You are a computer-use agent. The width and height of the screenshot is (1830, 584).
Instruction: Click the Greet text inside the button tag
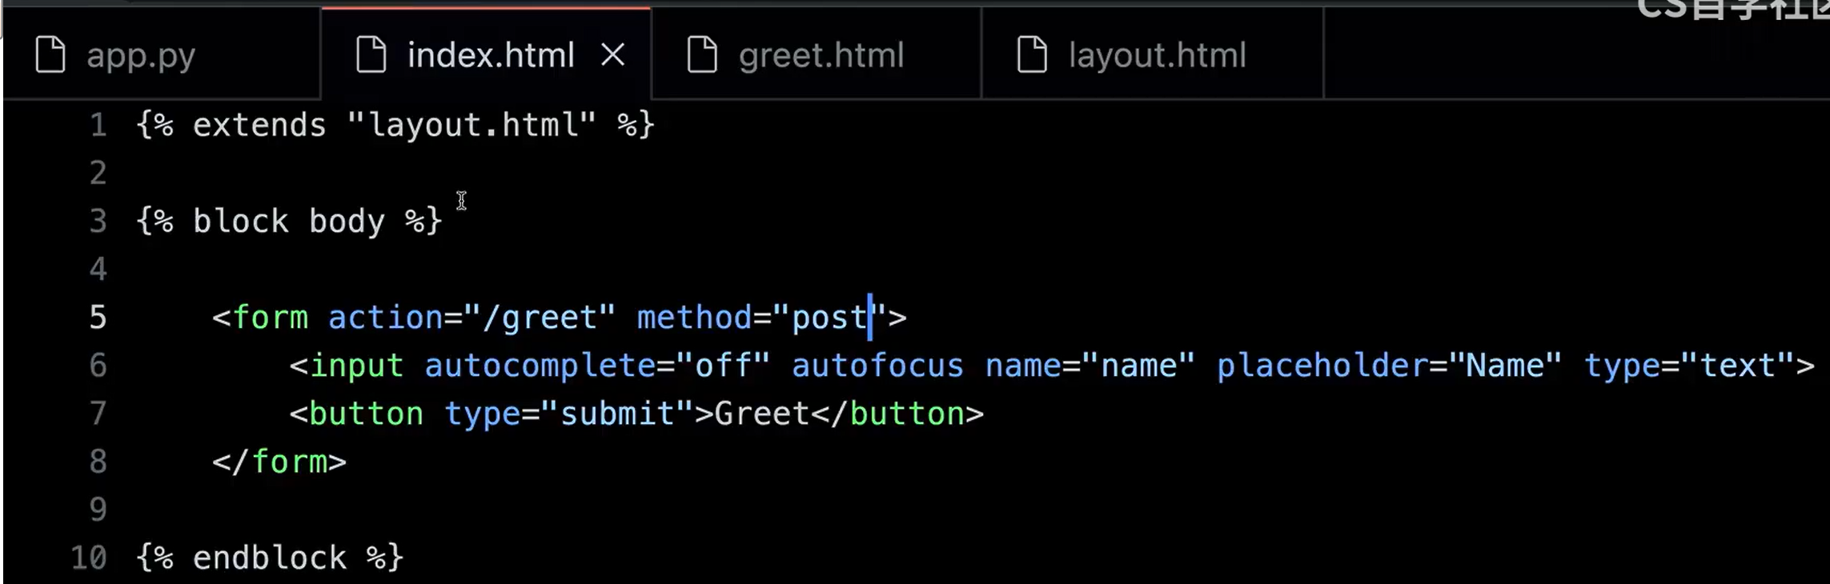click(x=761, y=414)
